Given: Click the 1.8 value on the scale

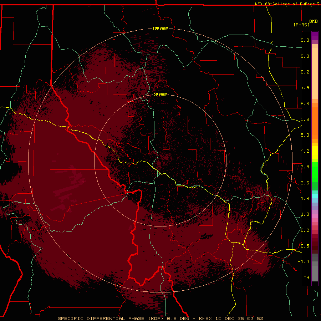Looking at the screenshot, I should [305, 199].
